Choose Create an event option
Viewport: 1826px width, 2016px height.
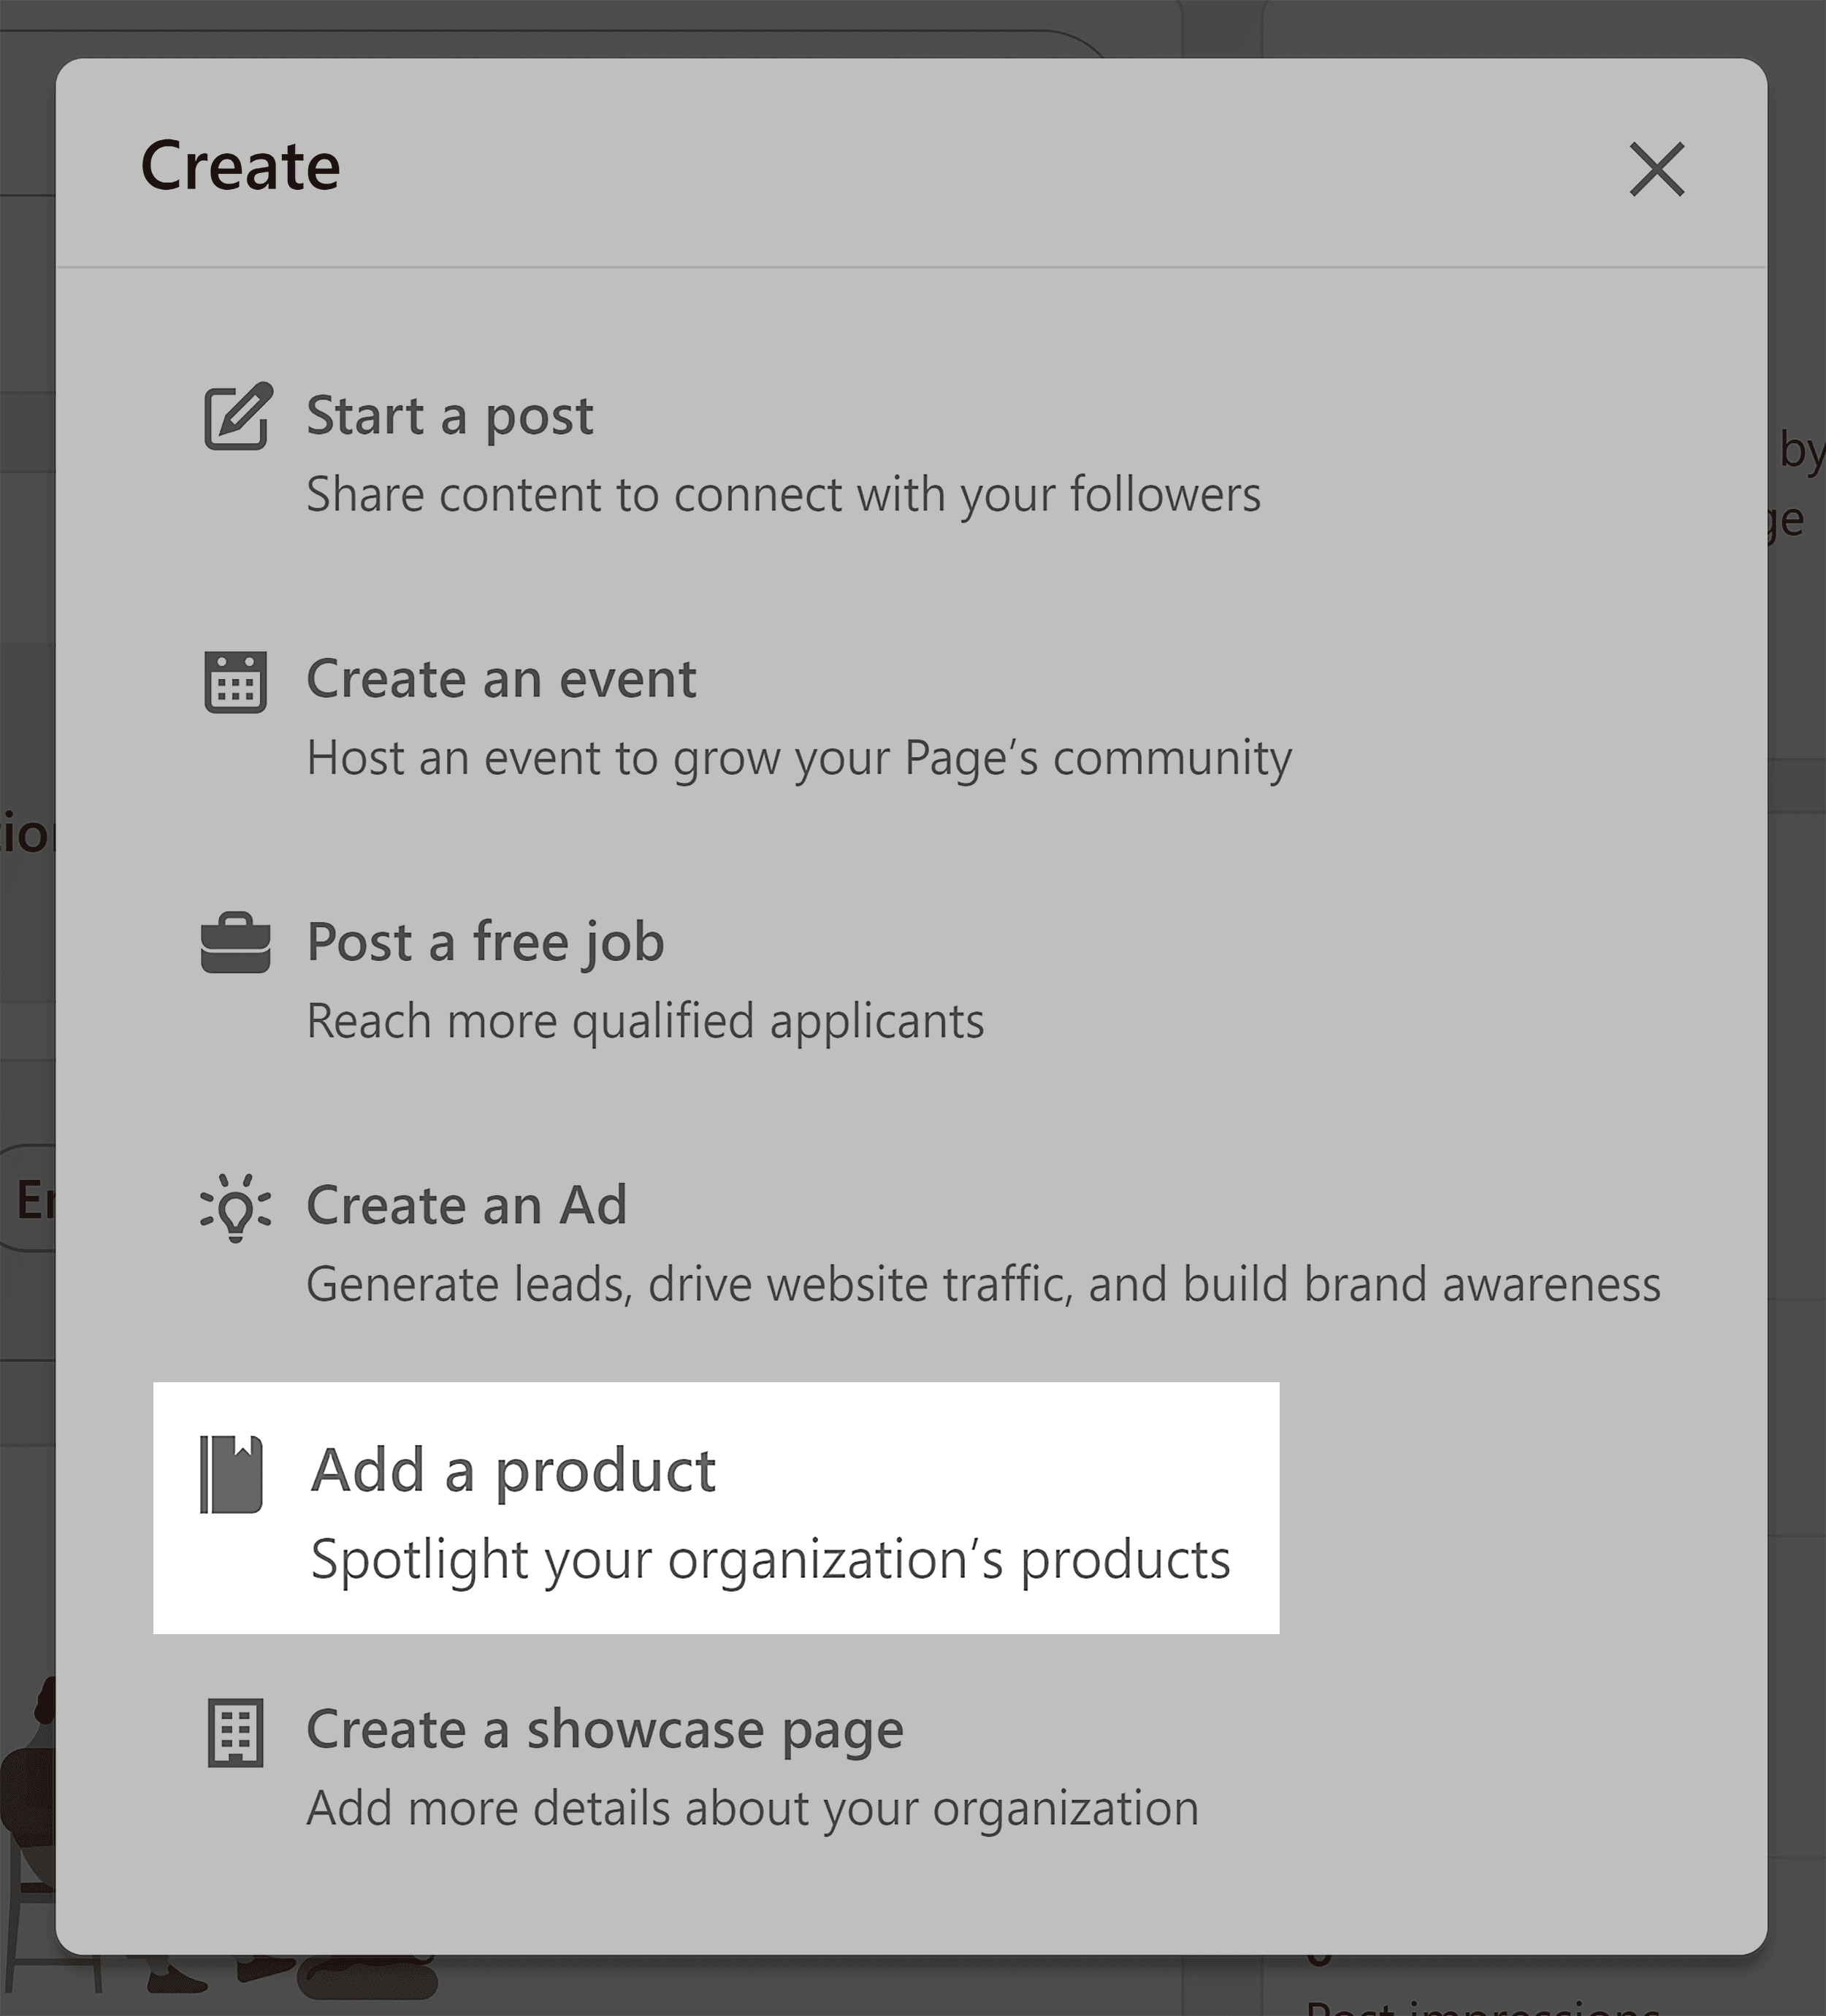point(503,678)
